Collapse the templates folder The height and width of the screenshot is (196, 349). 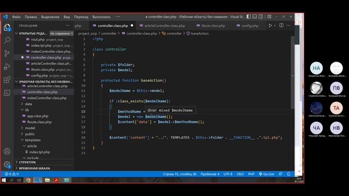coord(44,140)
